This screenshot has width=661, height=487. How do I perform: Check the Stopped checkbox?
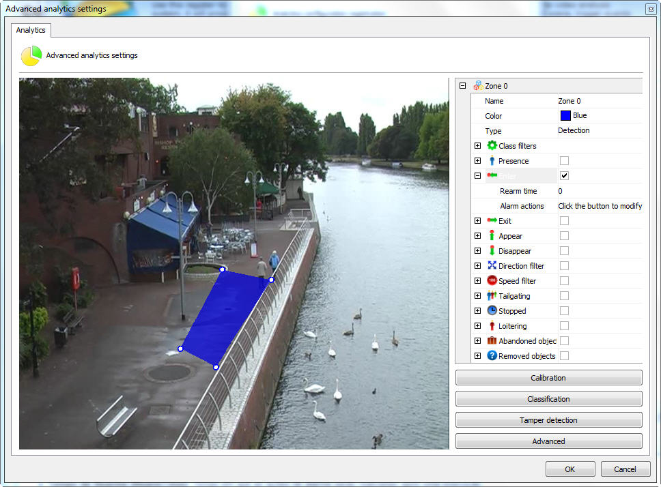click(564, 310)
